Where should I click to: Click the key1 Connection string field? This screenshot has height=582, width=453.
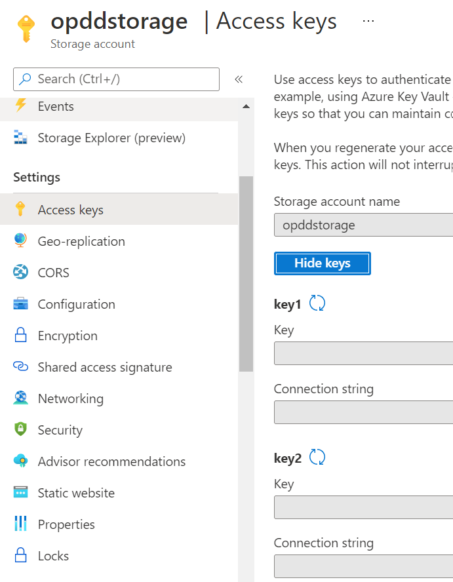click(363, 412)
